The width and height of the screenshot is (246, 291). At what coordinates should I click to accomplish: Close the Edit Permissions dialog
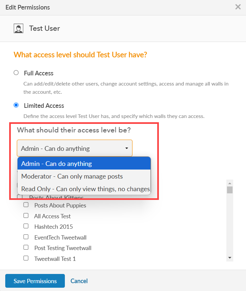coord(238,7)
